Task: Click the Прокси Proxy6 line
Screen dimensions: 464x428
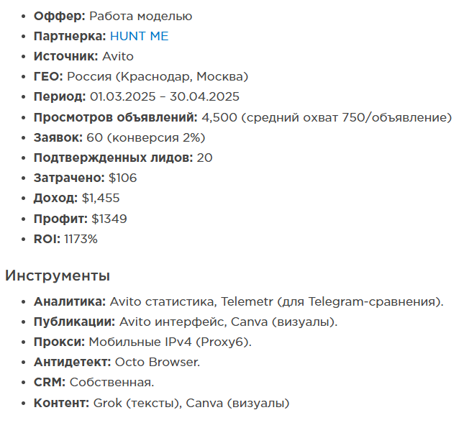Action: [x=142, y=342]
